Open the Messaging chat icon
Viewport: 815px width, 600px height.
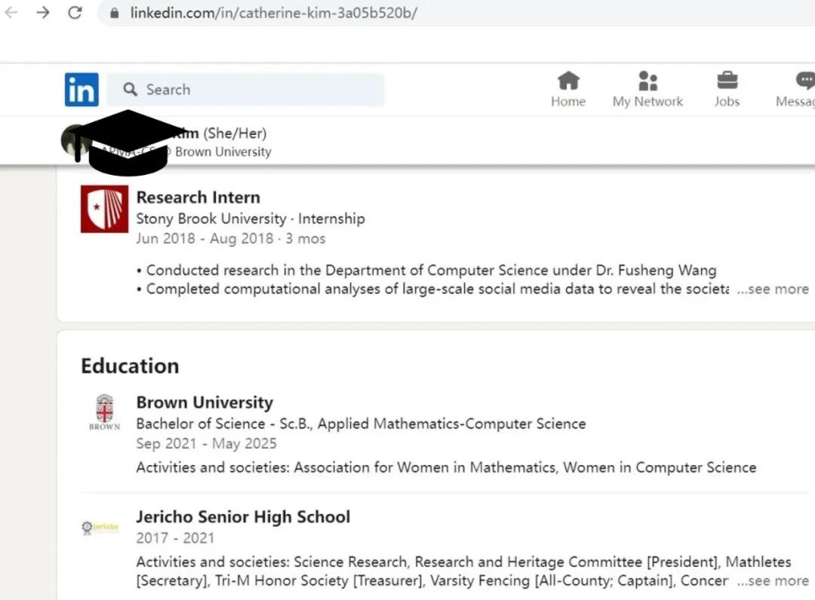coord(805,81)
